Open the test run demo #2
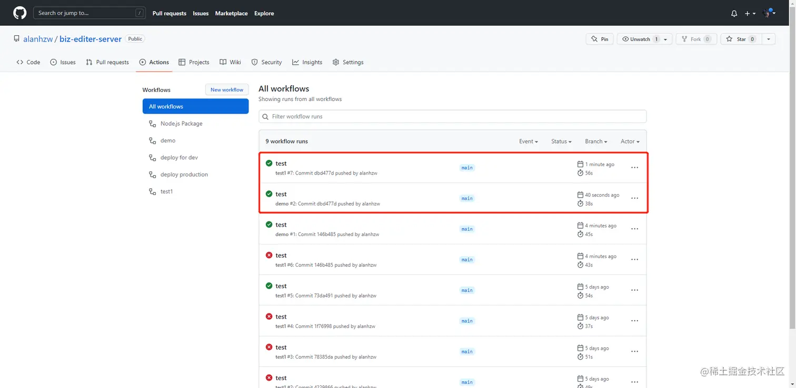796x388 pixels. tap(281, 194)
